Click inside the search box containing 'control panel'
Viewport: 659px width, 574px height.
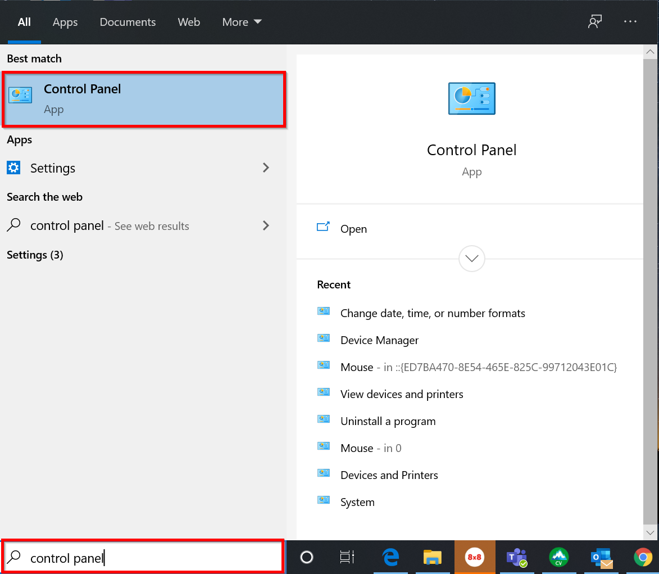tap(143, 557)
